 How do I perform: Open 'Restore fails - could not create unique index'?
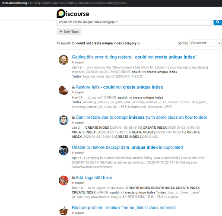[119, 87]
